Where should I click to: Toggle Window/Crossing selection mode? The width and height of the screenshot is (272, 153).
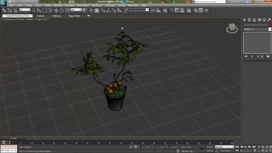pos(50,10)
